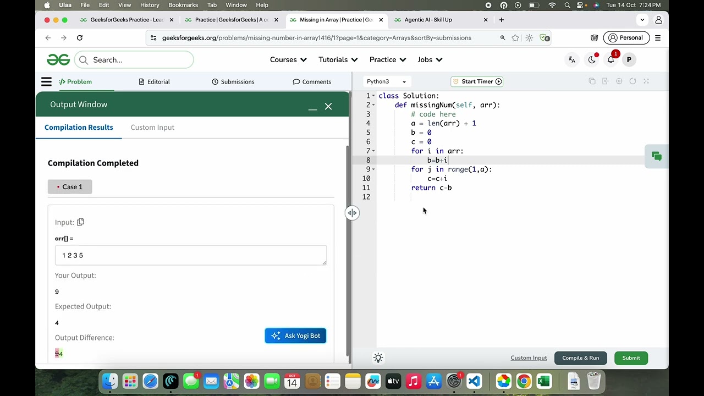The height and width of the screenshot is (396, 704).
Task: Open the browser zoom magnifier icon
Action: click(x=503, y=38)
